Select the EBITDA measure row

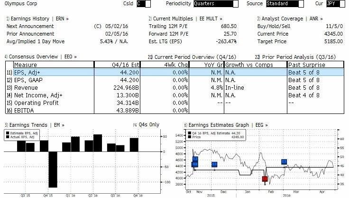174,110
